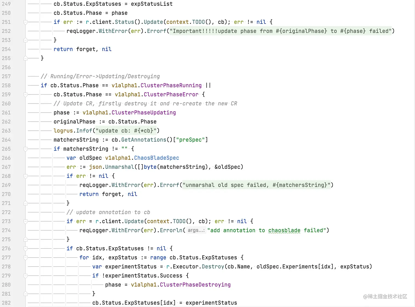Click the comment 'update annotation to cb'

[x=108, y=212]
